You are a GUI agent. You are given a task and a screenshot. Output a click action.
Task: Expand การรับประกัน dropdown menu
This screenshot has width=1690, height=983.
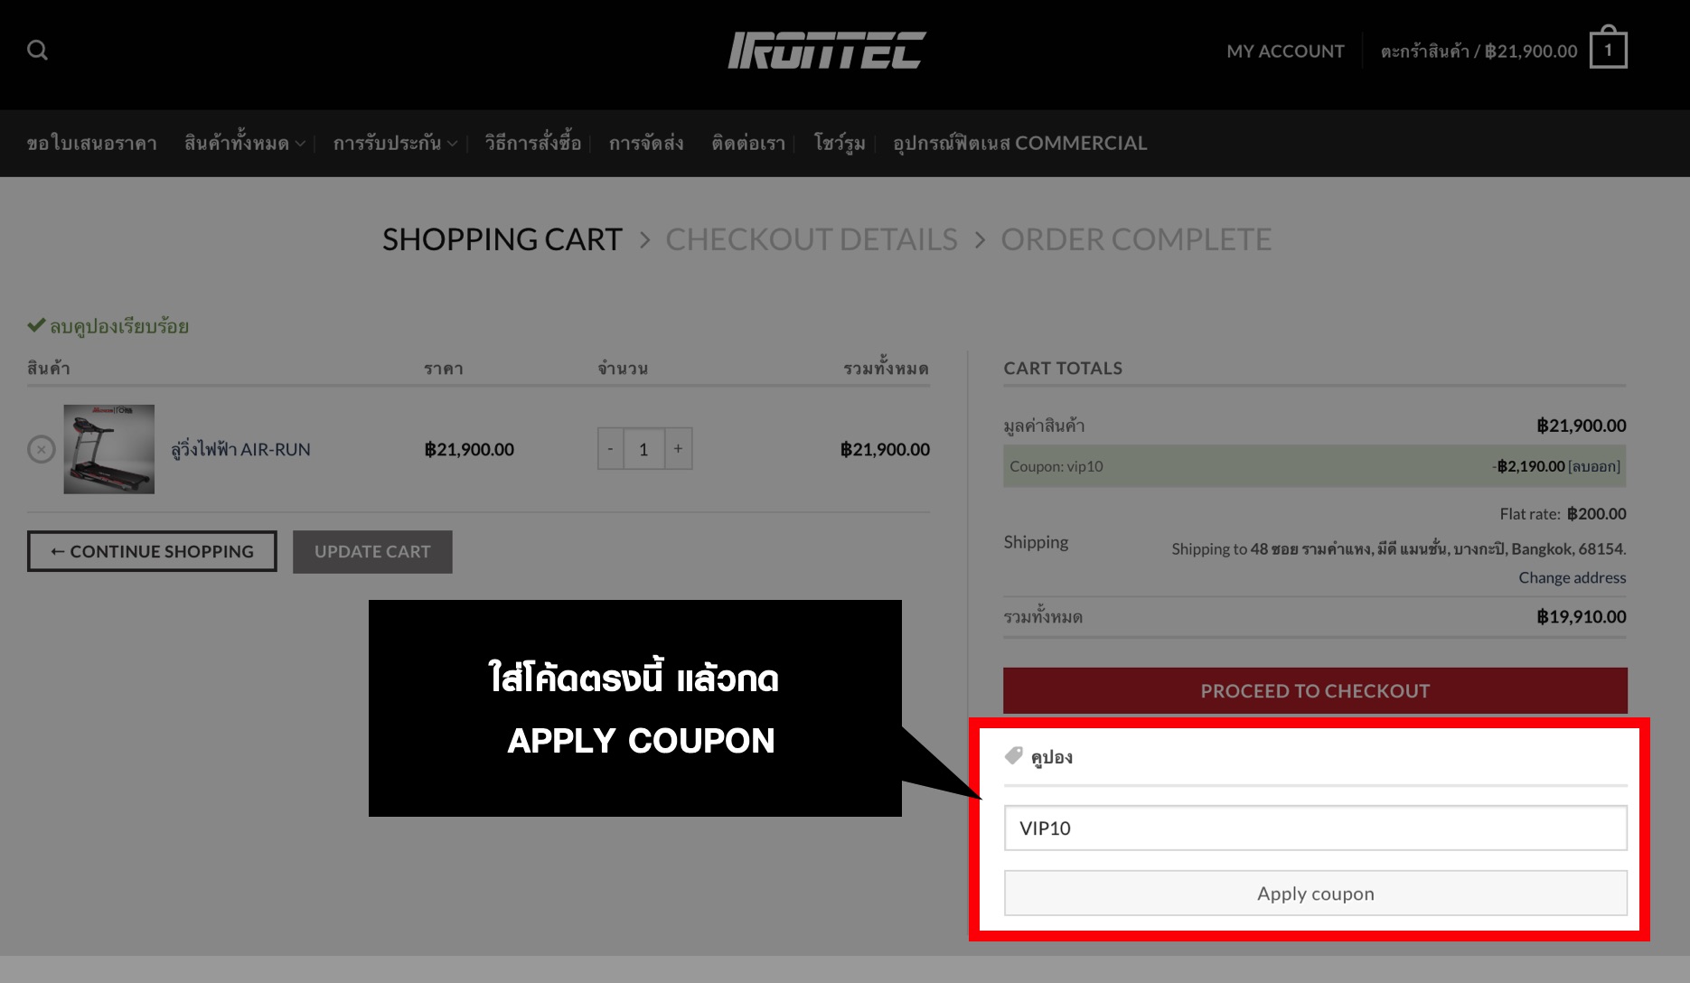click(x=395, y=144)
